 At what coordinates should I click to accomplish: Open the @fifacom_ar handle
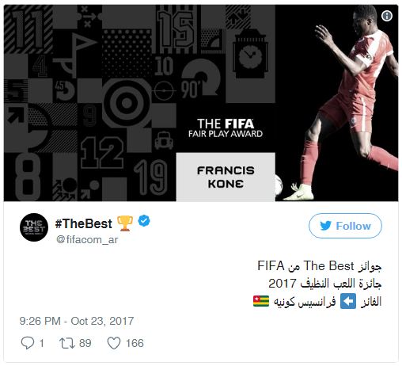point(87,239)
